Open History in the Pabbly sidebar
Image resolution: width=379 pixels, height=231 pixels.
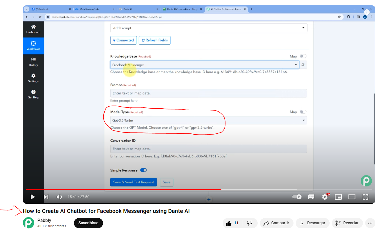click(x=33, y=62)
